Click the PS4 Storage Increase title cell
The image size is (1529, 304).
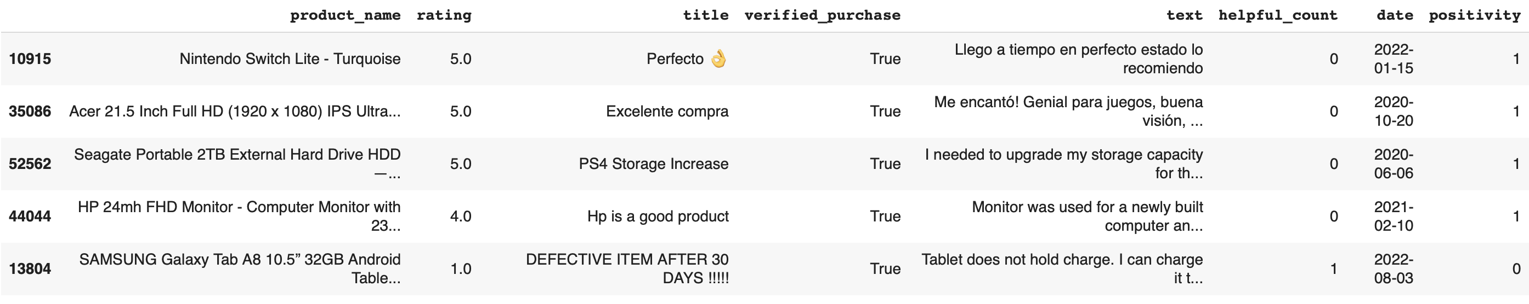(x=653, y=164)
